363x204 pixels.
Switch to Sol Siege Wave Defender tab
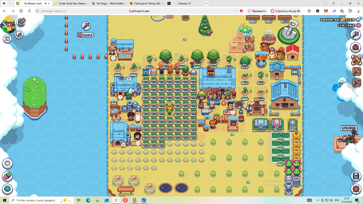(x=108, y=3)
